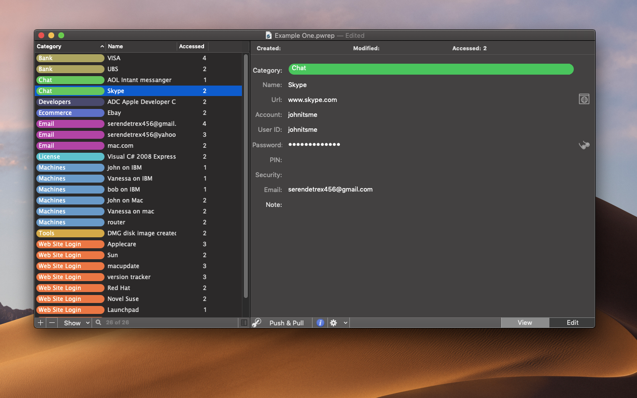637x398 pixels.
Task: Click the entry list vertical scrollbar
Action: (x=245, y=174)
